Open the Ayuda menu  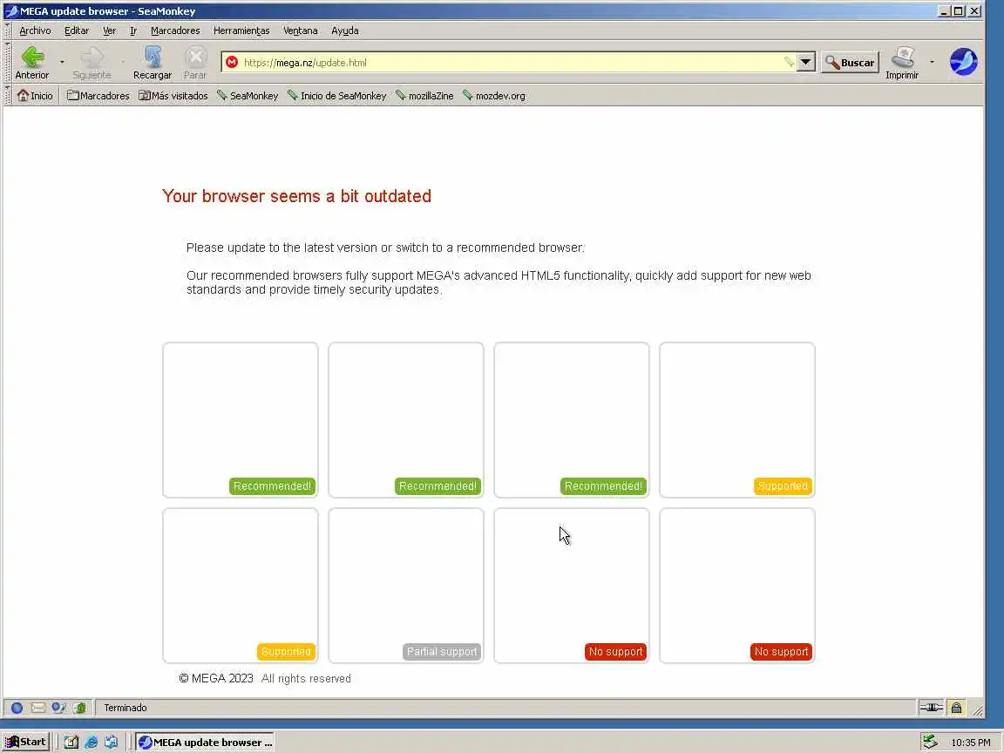345,31
